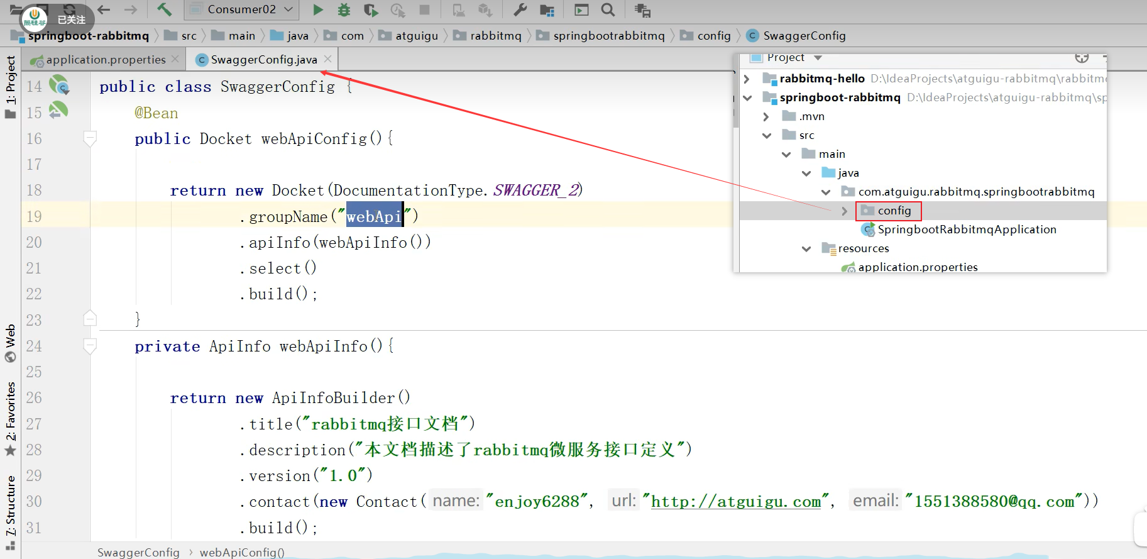This screenshot has width=1147, height=559.
Task: Open the Run Anything terminal icon
Action: point(582,9)
